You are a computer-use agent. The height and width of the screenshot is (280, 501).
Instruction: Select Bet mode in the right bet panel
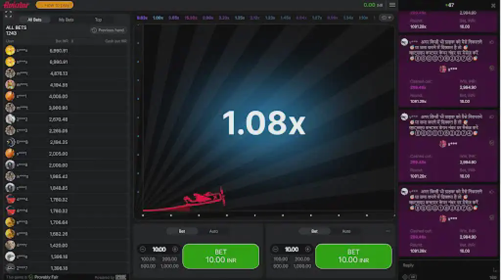[x=315, y=231]
